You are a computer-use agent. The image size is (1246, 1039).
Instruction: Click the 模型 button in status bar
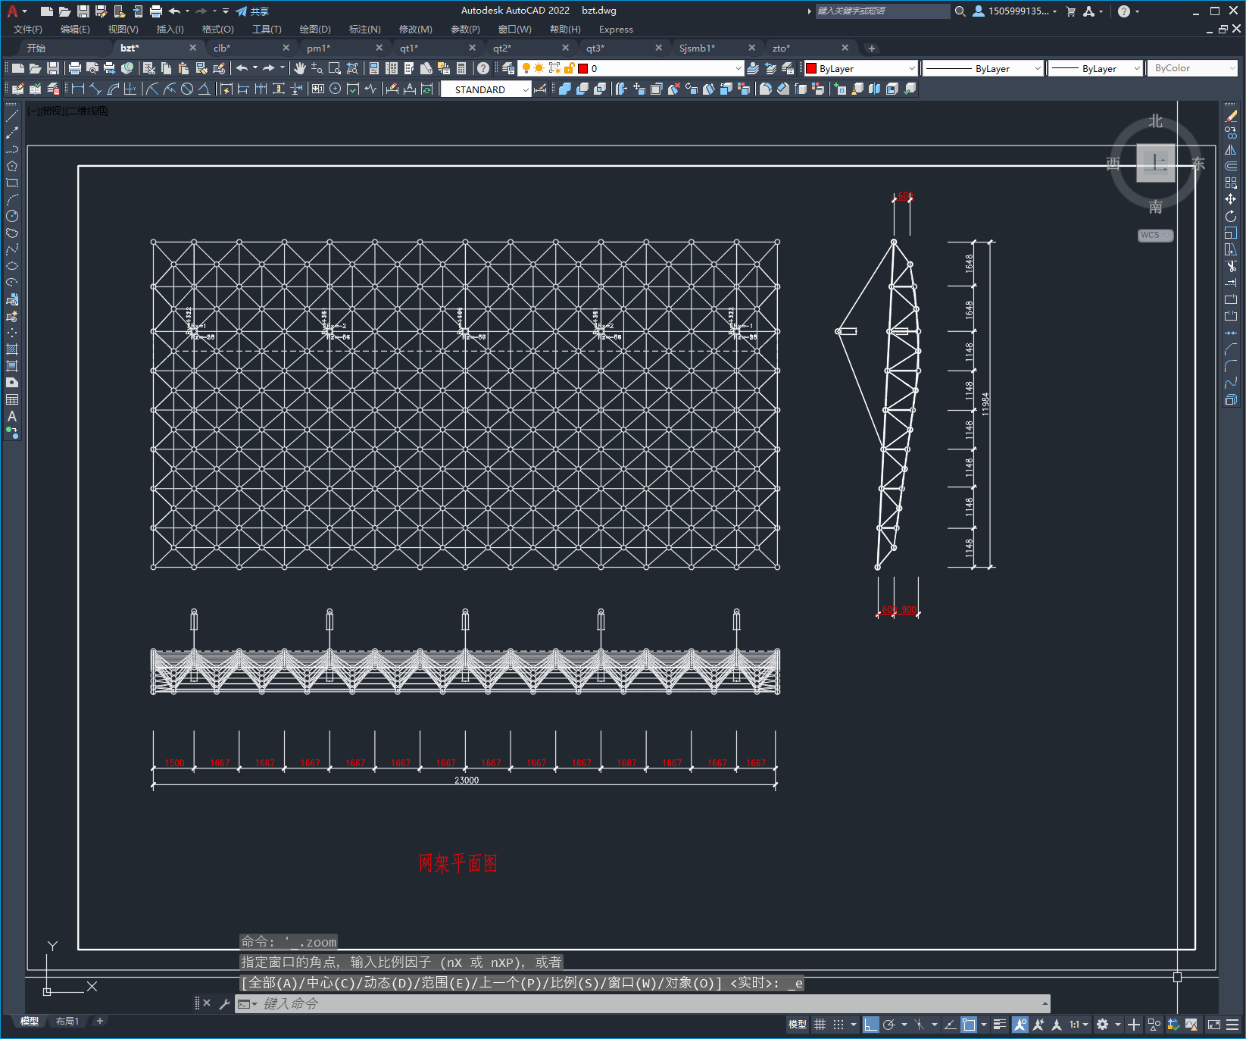[x=798, y=1025]
